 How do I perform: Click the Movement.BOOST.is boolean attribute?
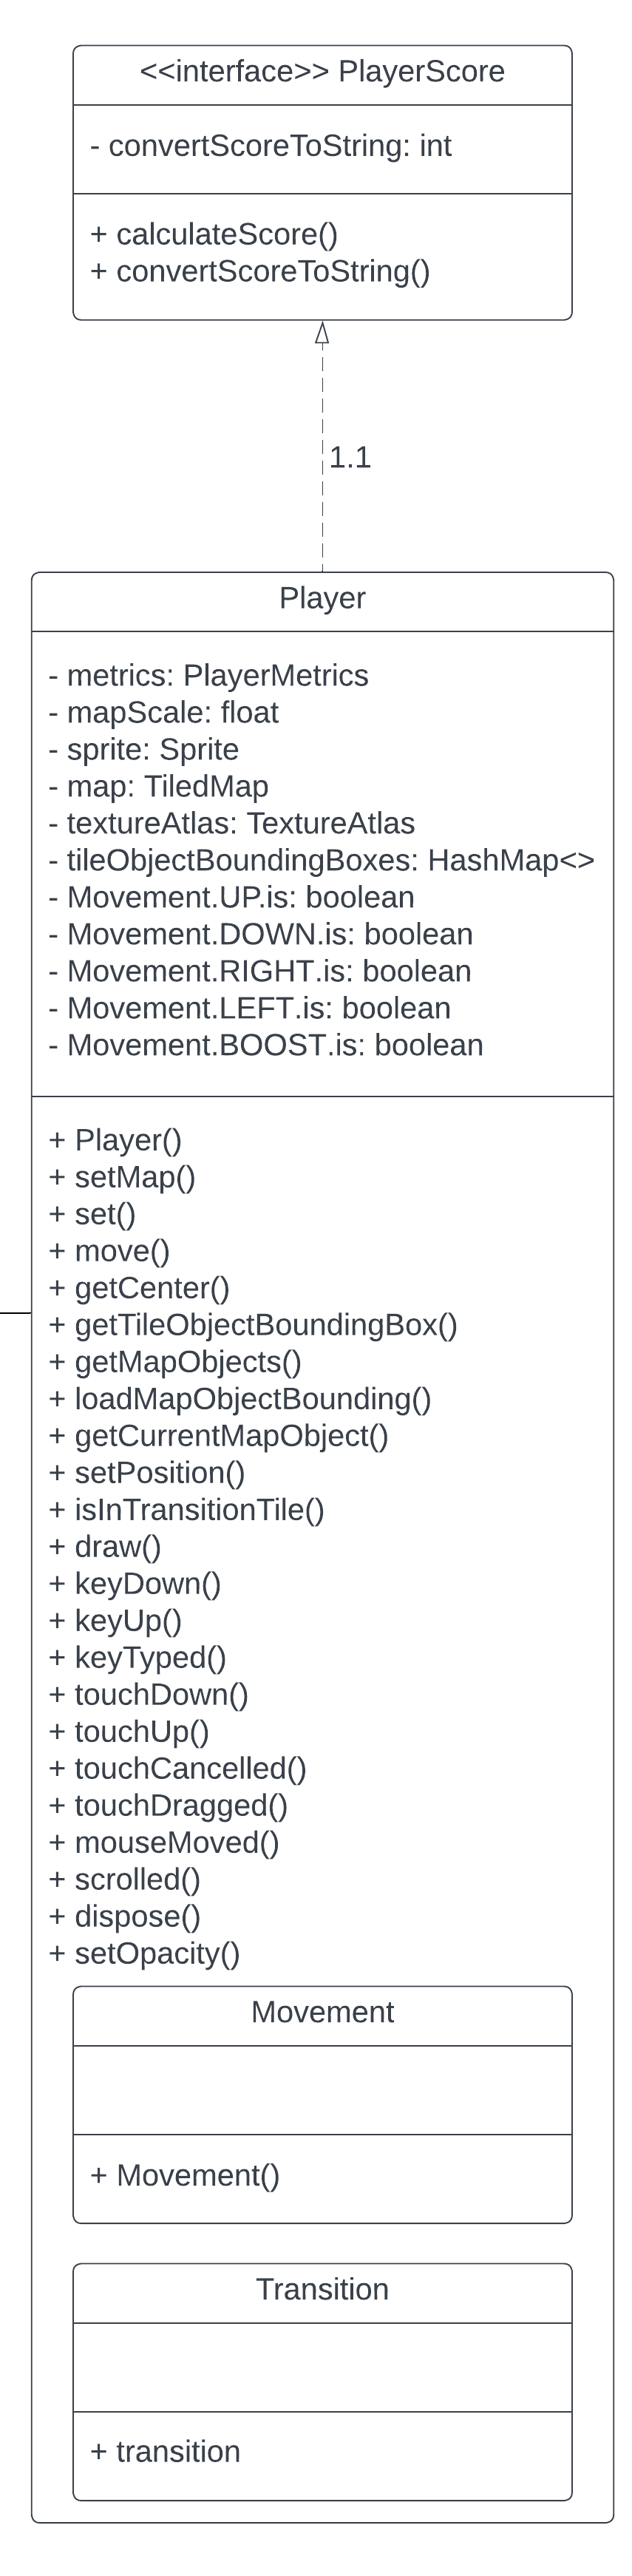tap(266, 1045)
